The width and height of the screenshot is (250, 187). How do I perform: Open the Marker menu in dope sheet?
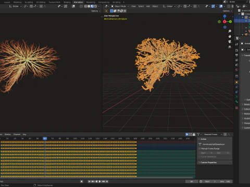coord(8,135)
